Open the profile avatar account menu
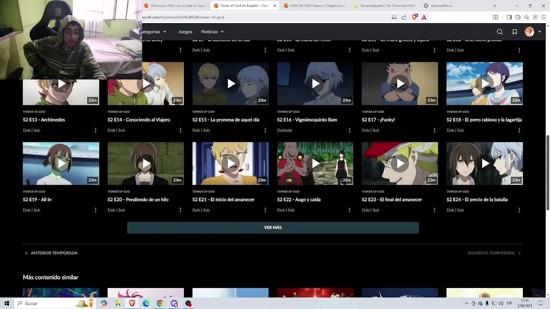 coord(533,32)
